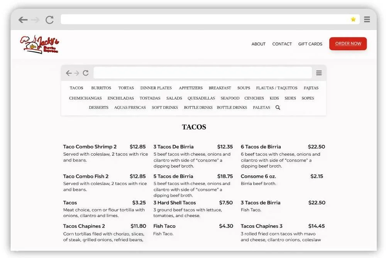The image size is (386, 258).
Task: Click the inner mockup refresh icon
Action: click(85, 73)
